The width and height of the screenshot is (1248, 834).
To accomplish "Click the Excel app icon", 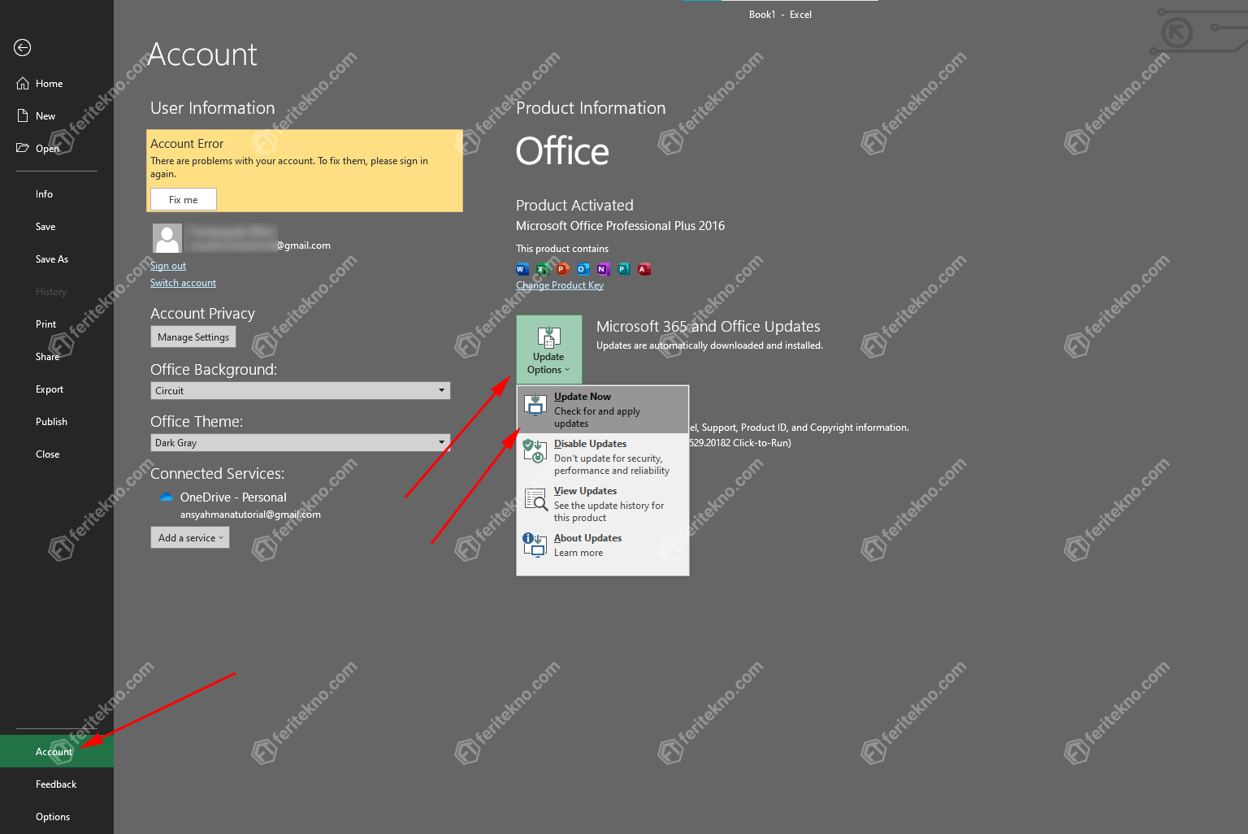I will coord(543,270).
